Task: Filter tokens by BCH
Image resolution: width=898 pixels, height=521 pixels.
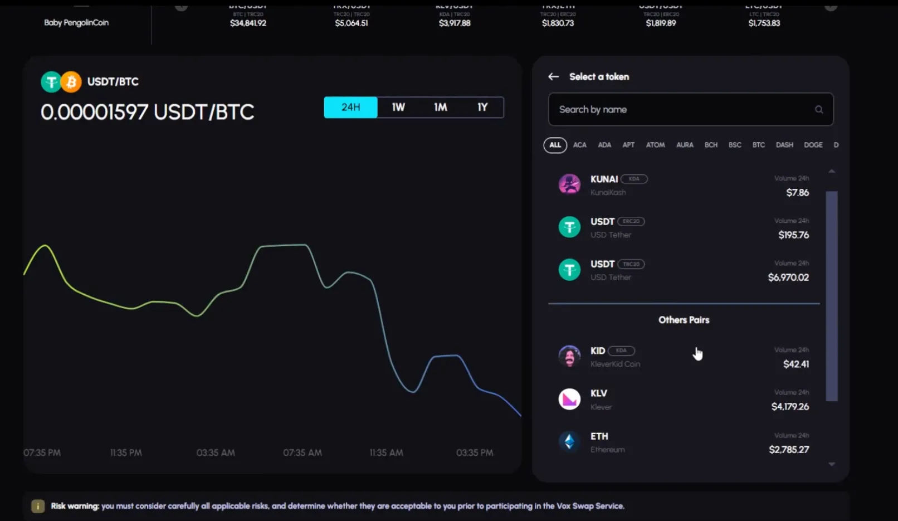Action: 711,145
